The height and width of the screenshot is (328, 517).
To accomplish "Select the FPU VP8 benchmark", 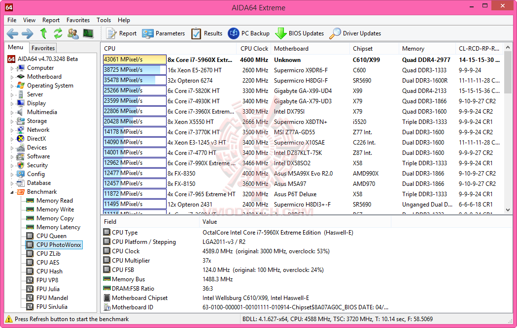I will click(47, 280).
